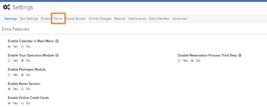
Task: Go to the Daily Manifest tab
Action: click(159, 19)
